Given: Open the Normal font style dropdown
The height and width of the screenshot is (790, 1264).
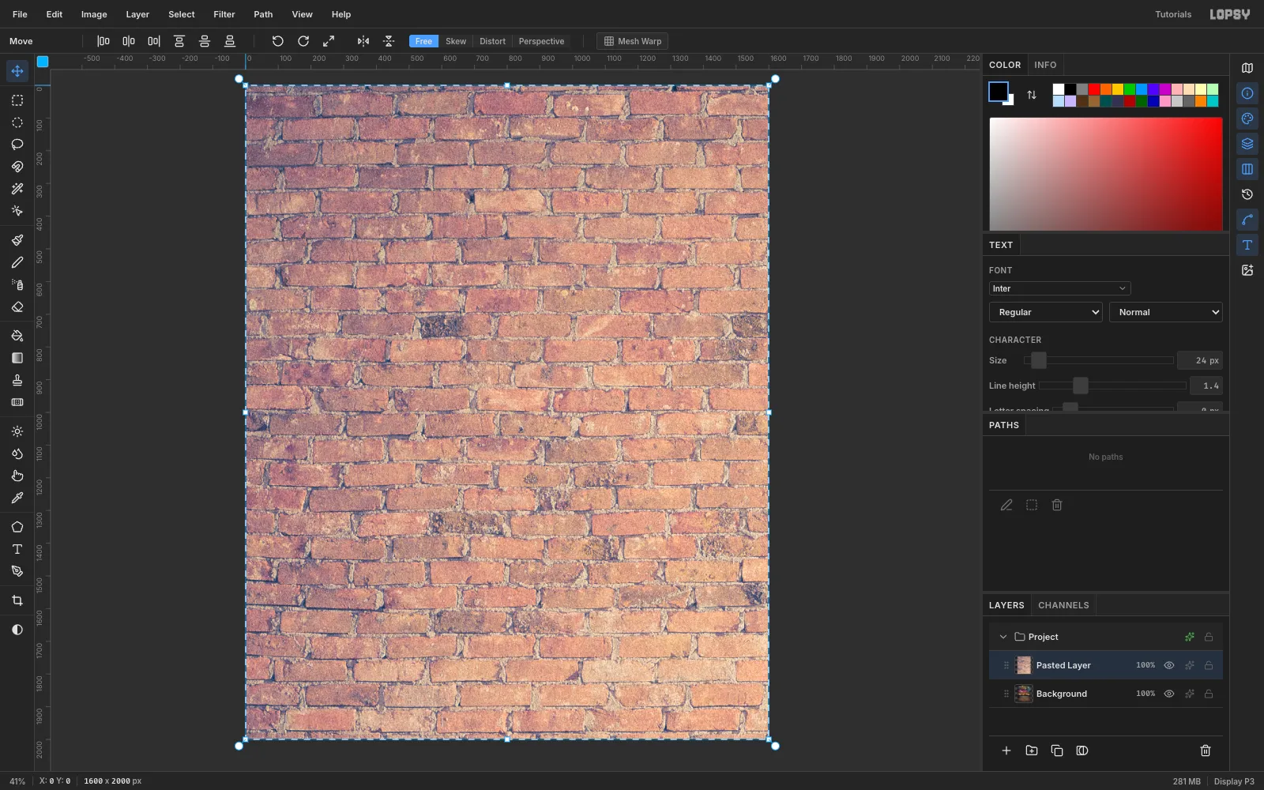Looking at the screenshot, I should [1166, 312].
